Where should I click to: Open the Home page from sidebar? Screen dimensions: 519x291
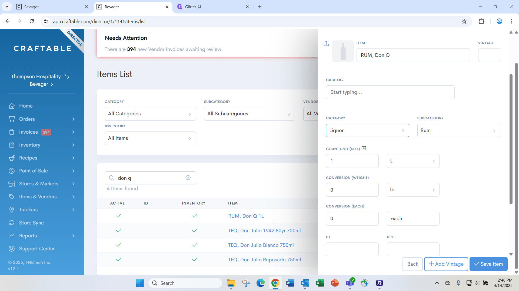tap(26, 106)
